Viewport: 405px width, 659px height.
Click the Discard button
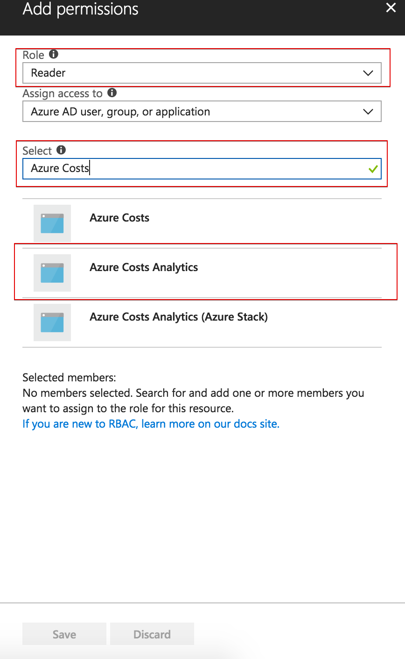[x=152, y=634]
